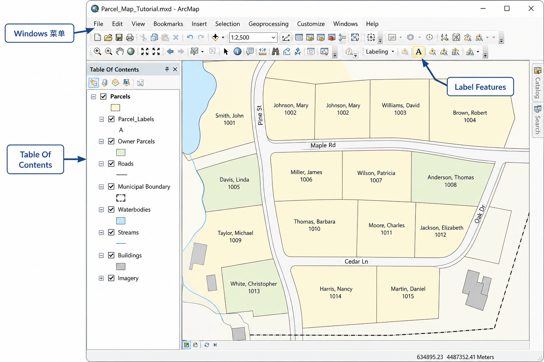The image size is (544, 362).
Task: Toggle Owner Parcels layer checkbox
Action: click(x=111, y=141)
